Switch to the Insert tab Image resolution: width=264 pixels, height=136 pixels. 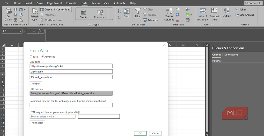coord(29,3)
